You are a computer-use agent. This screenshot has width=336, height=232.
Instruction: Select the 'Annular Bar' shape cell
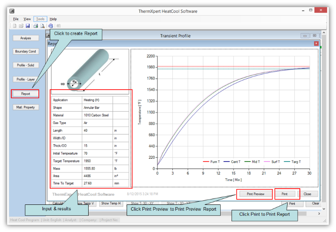click(x=97, y=108)
